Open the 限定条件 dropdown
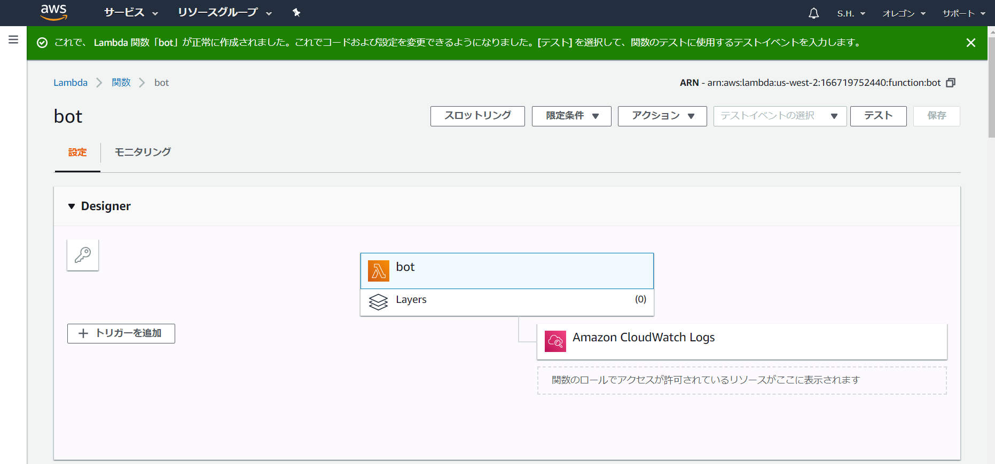 [x=571, y=116]
